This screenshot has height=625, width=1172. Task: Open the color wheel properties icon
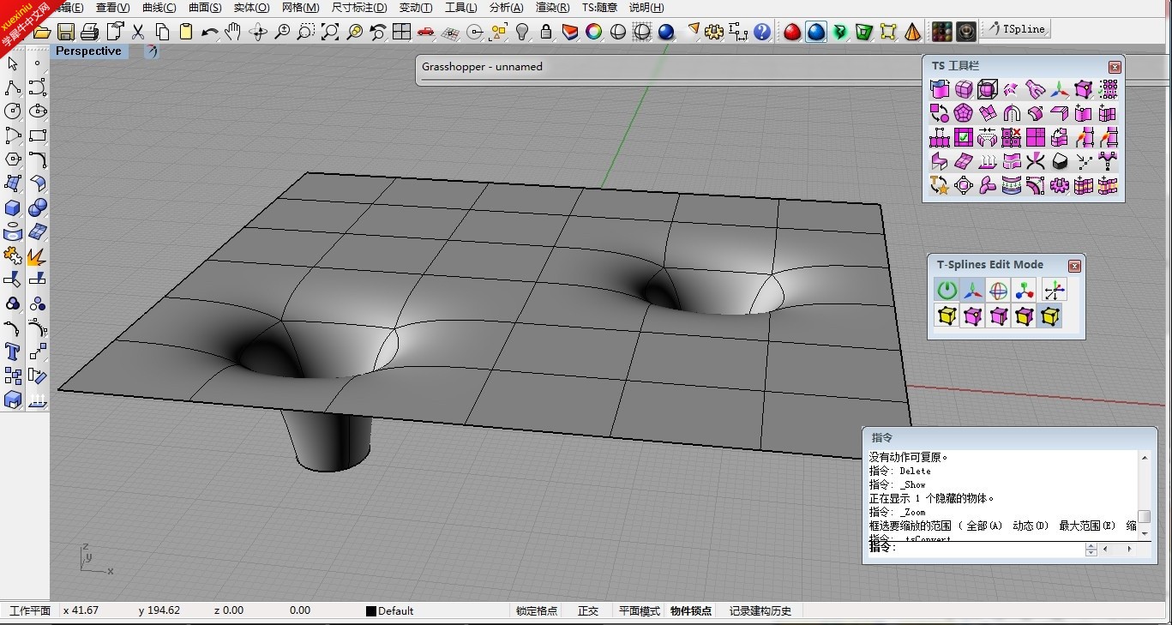[593, 33]
